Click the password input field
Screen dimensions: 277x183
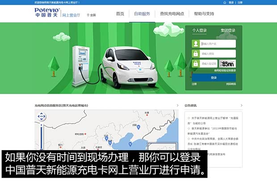[x=218, y=54]
